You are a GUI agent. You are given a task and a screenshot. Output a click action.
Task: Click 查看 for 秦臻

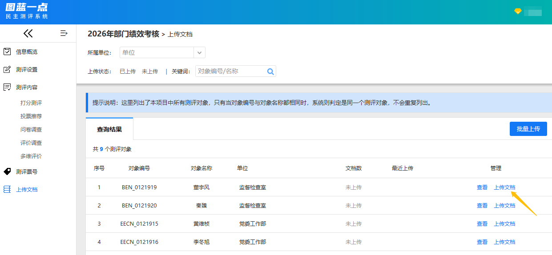[482, 205]
